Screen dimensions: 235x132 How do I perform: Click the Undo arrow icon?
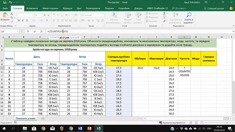point(10,2)
